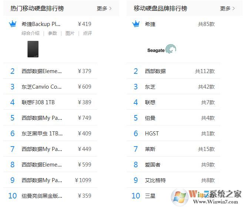This screenshot has width=244, height=207.
Task: Open the 点评 link under 希捷Backup
Action: point(87,33)
